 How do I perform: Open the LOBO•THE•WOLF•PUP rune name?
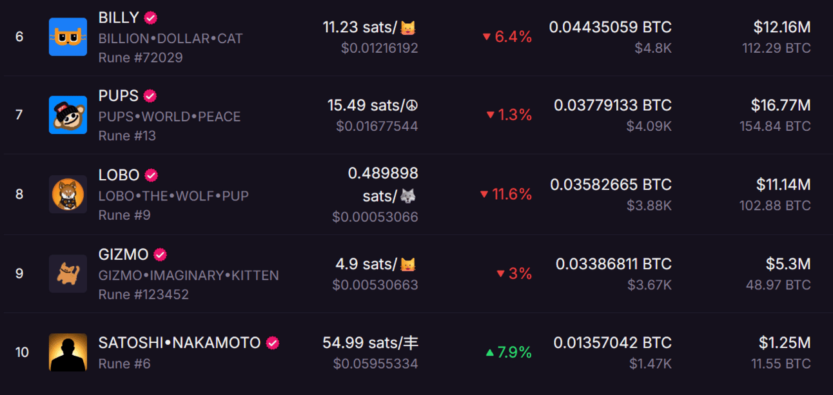pyautogui.click(x=173, y=195)
